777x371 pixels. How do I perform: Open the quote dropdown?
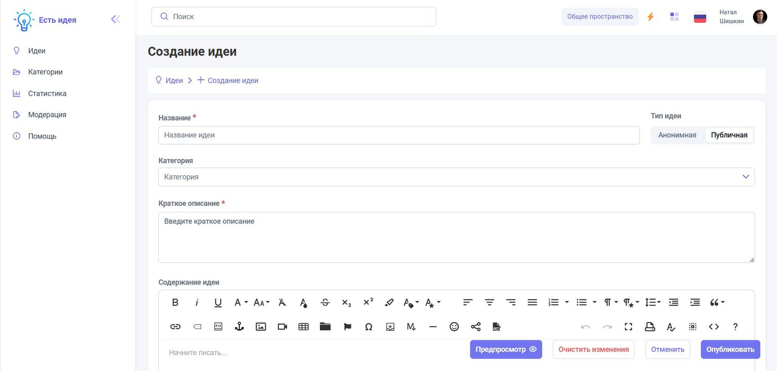tap(717, 303)
